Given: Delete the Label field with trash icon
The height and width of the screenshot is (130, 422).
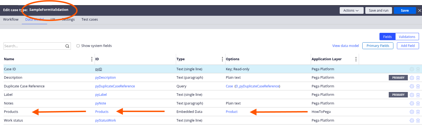Looking at the screenshot, I should click(418, 95).
